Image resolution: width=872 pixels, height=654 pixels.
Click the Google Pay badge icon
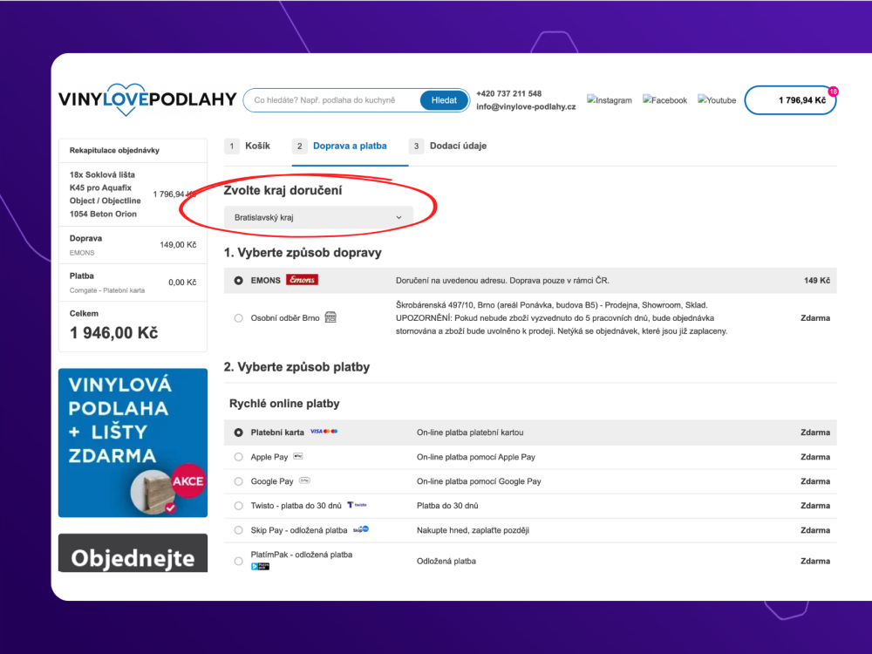(x=304, y=480)
